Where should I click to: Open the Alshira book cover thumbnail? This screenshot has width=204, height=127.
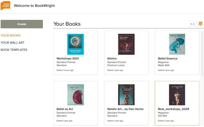pos(126,44)
